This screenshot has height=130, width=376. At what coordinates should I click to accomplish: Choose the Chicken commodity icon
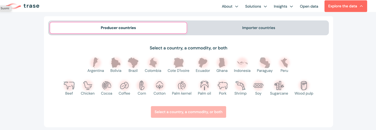tap(87, 86)
